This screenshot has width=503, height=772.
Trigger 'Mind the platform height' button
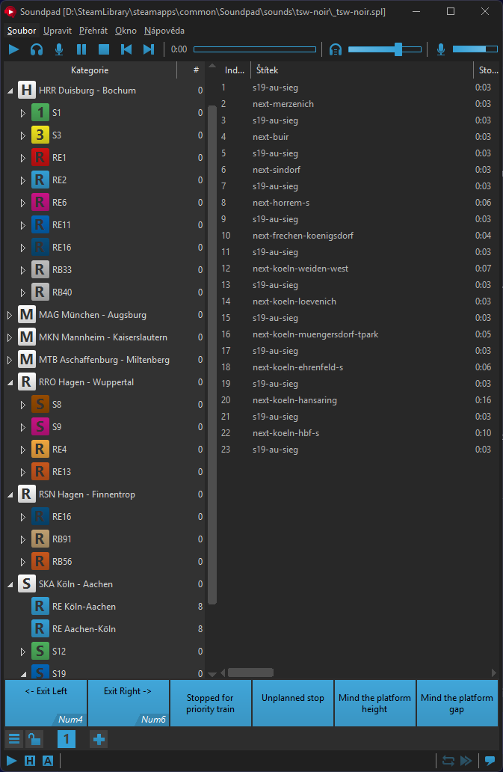click(374, 703)
